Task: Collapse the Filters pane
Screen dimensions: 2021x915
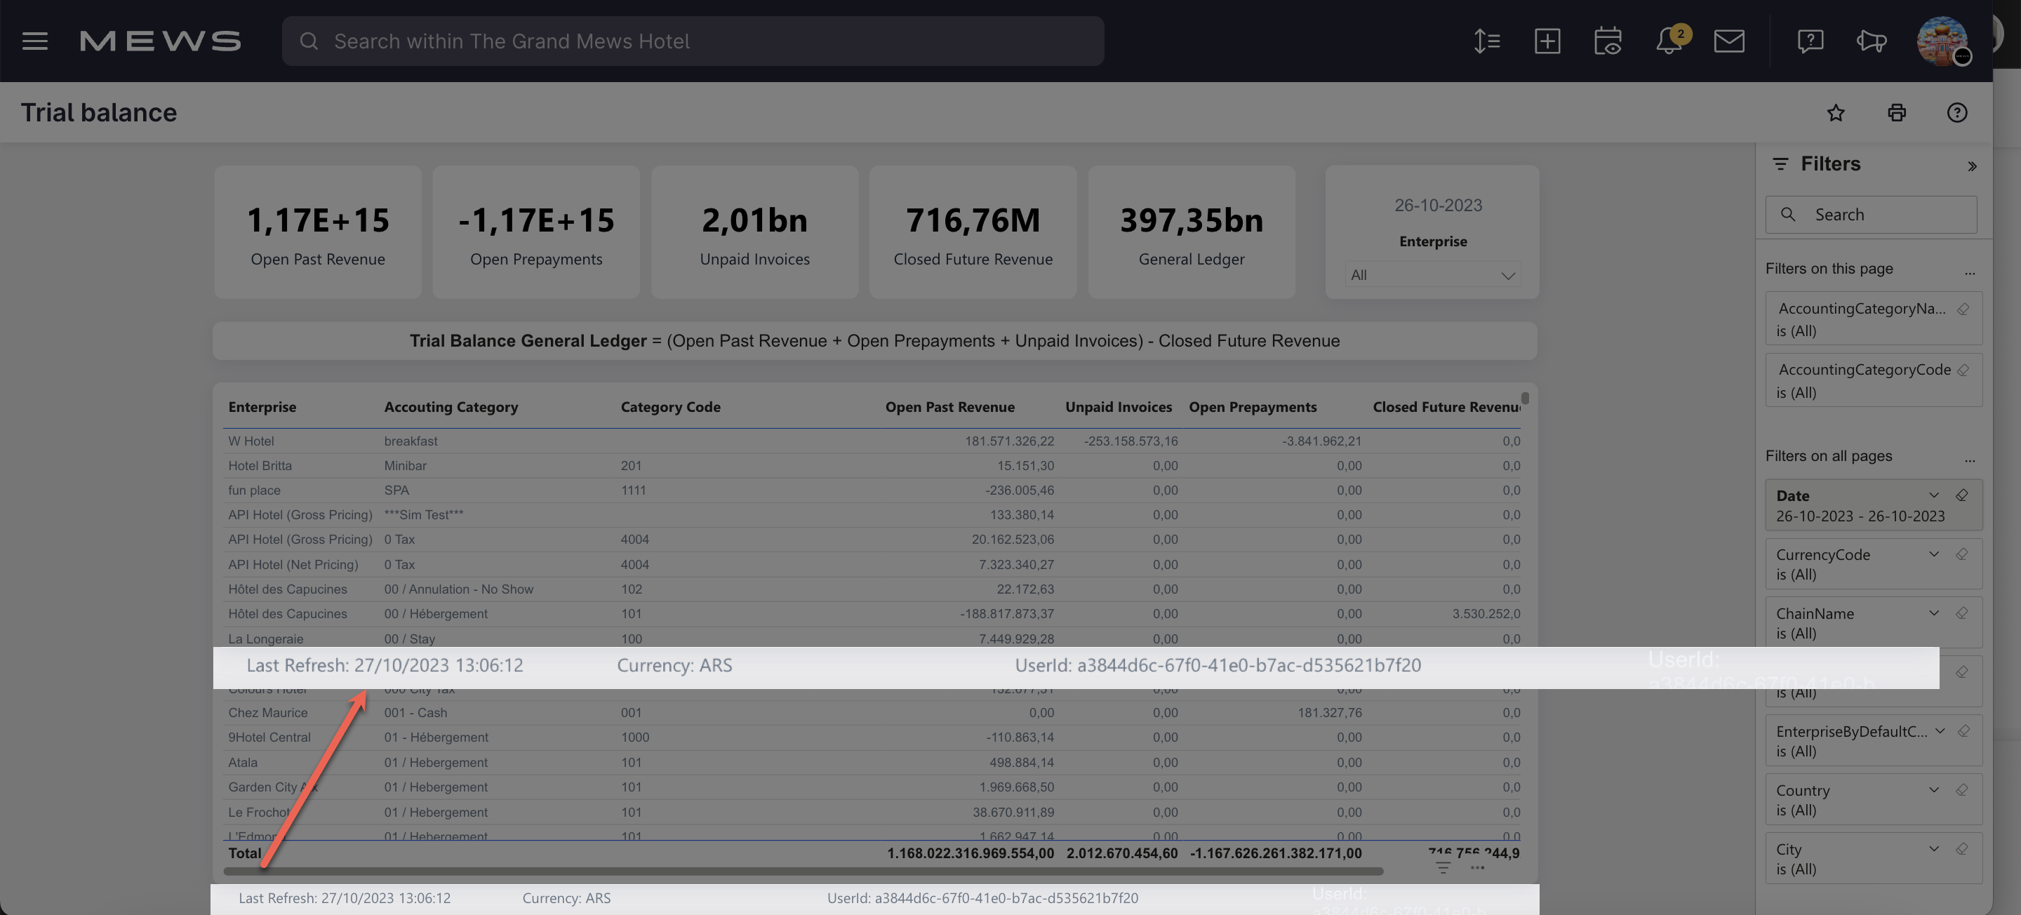Action: pyautogui.click(x=1972, y=166)
